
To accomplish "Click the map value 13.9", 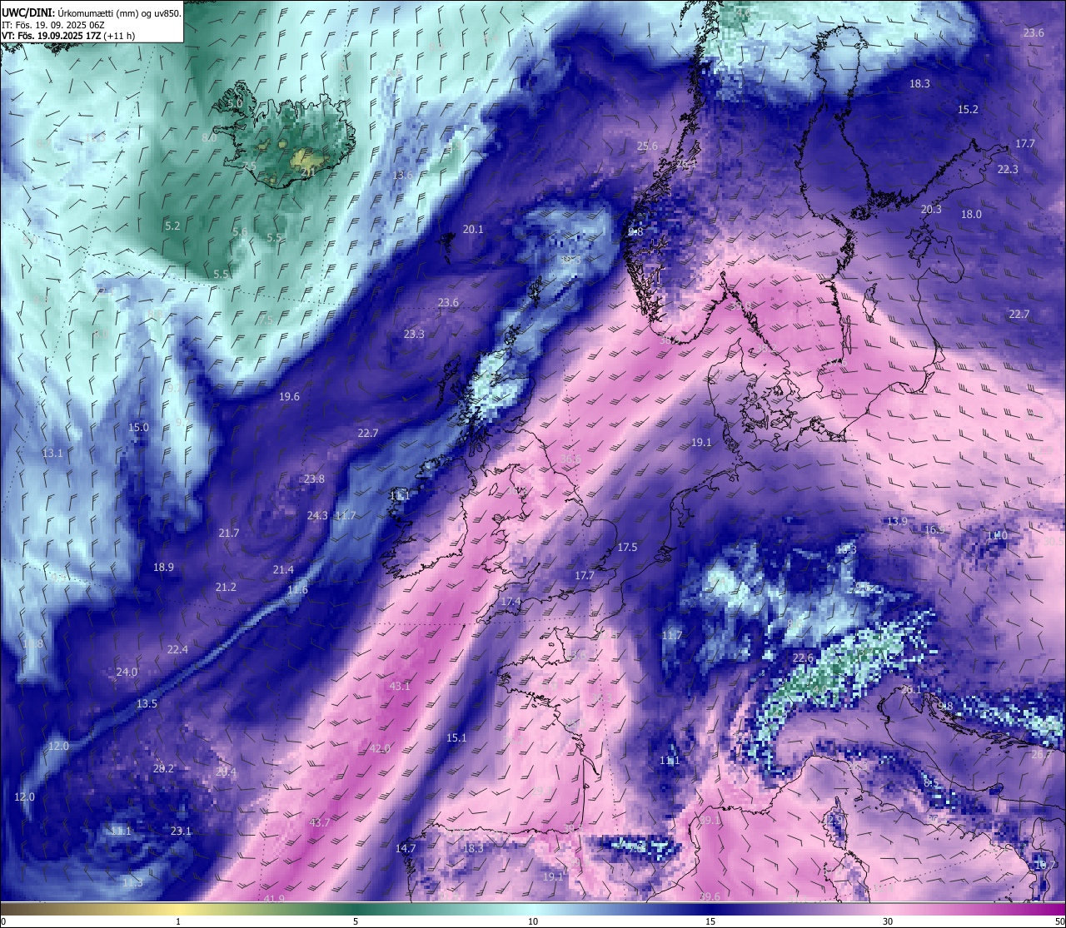I will coord(897,522).
